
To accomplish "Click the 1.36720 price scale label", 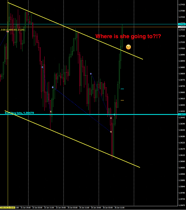I will [x=182, y=86].
